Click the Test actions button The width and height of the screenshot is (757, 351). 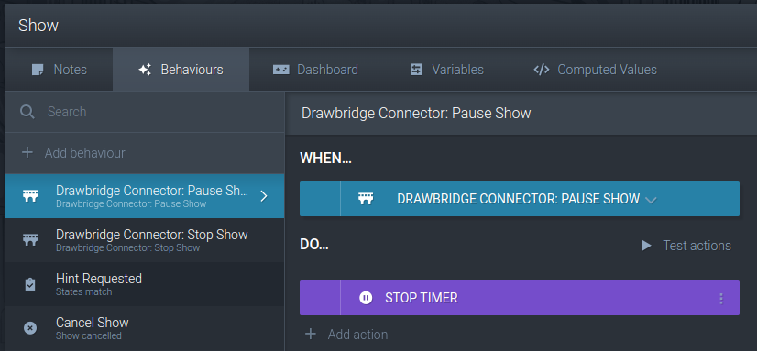(686, 246)
